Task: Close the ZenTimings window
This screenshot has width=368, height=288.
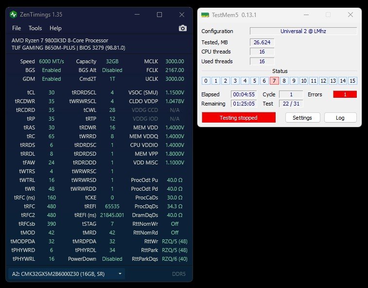Action: (182, 15)
